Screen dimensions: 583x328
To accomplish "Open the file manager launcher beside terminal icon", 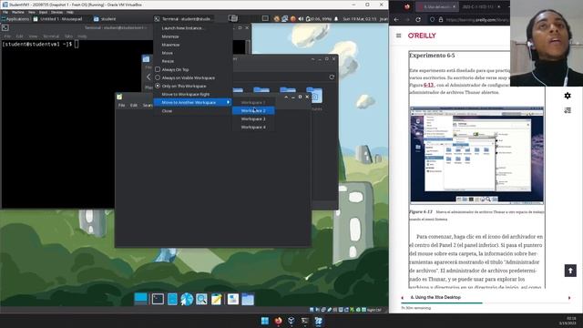I will coord(172,299).
